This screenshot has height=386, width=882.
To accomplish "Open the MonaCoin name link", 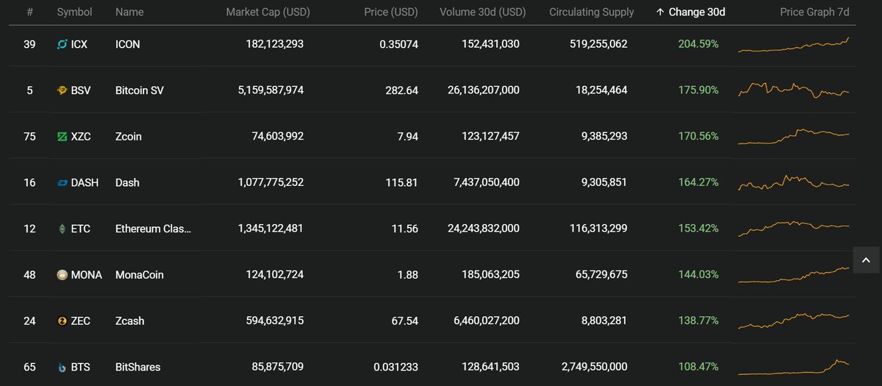I will (x=140, y=275).
